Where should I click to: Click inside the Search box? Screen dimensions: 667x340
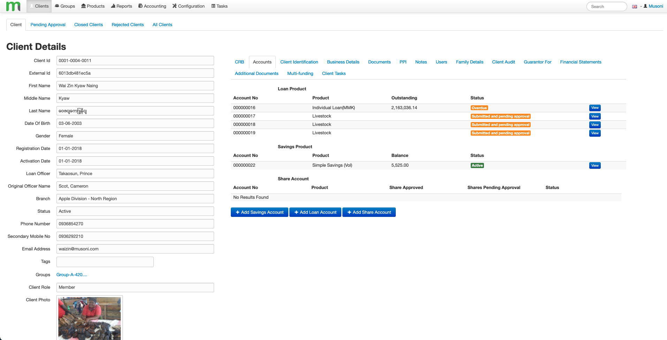pyautogui.click(x=606, y=6)
